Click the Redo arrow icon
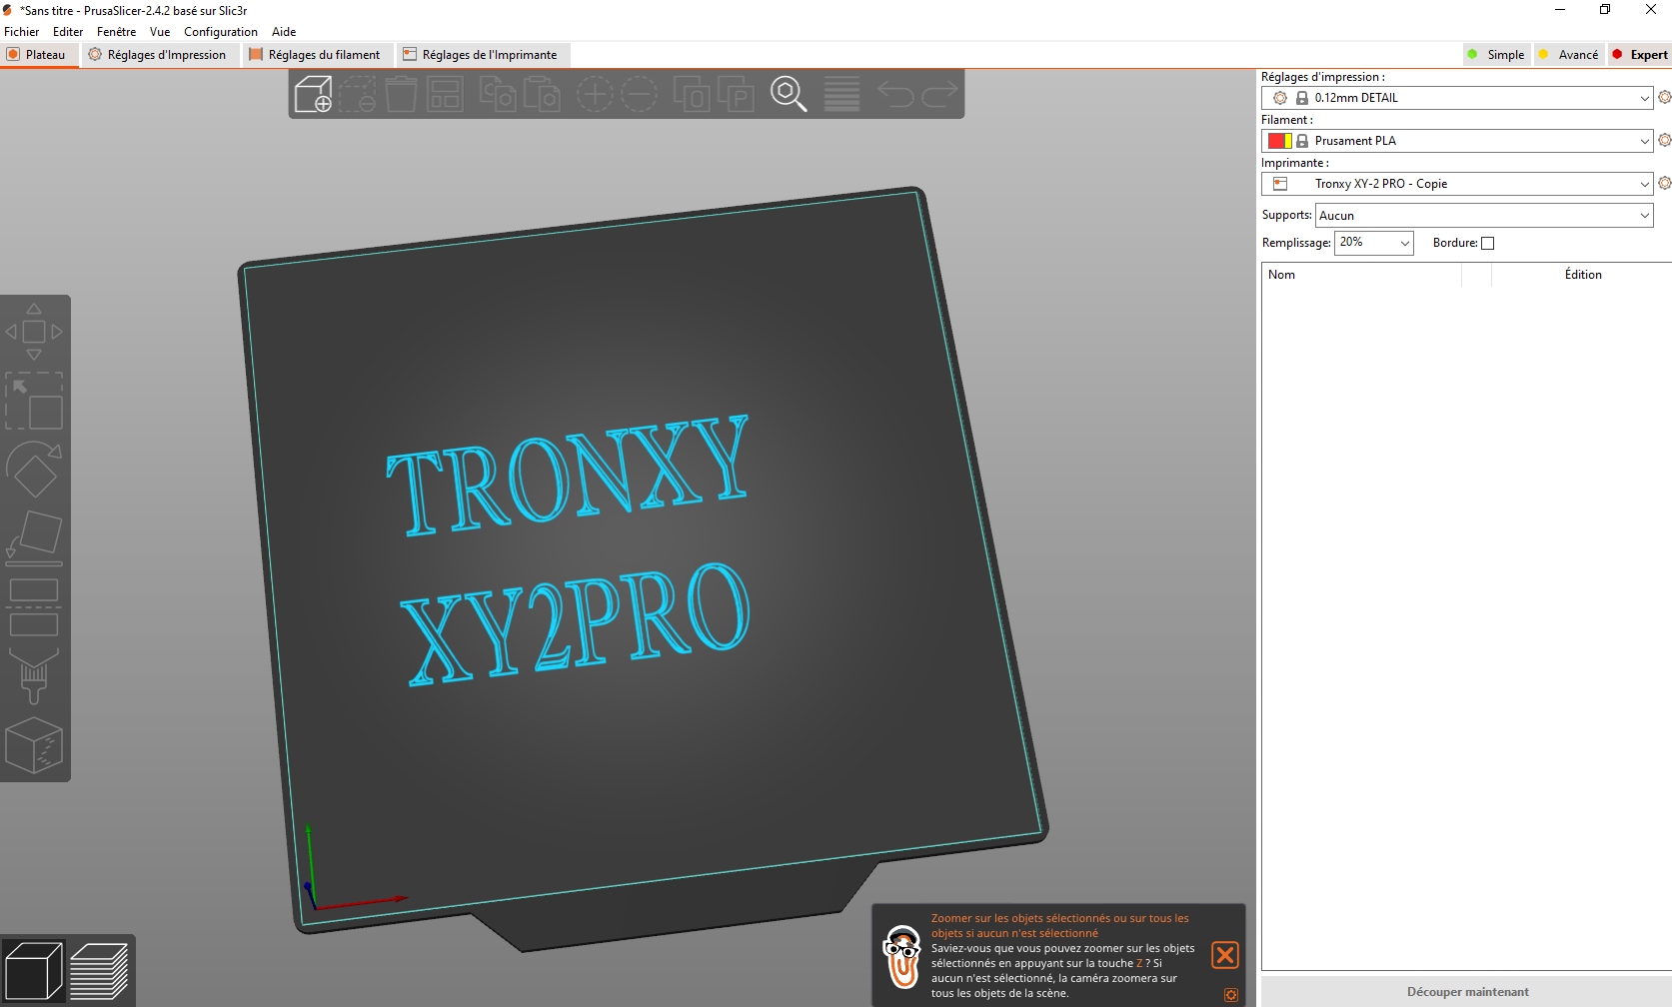The height and width of the screenshot is (1007, 1672). [x=939, y=94]
